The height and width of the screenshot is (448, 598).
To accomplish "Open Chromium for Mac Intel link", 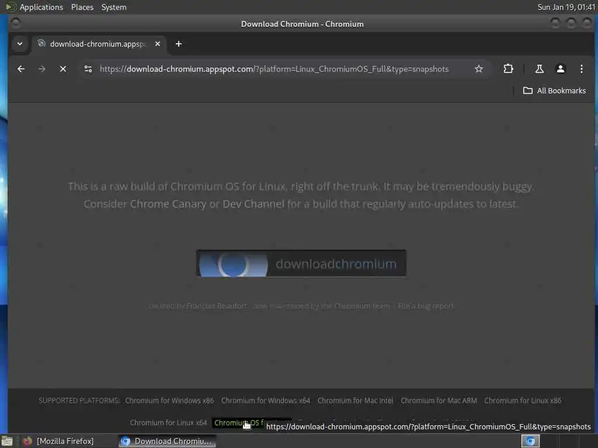I will point(355,401).
